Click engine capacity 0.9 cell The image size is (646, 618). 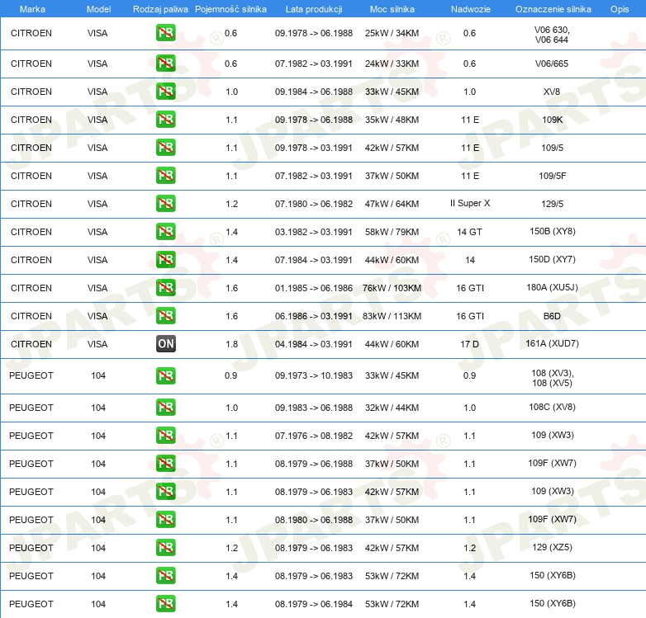(x=230, y=375)
